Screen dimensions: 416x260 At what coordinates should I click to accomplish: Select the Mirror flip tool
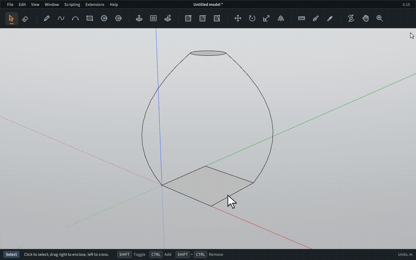pyautogui.click(x=281, y=18)
